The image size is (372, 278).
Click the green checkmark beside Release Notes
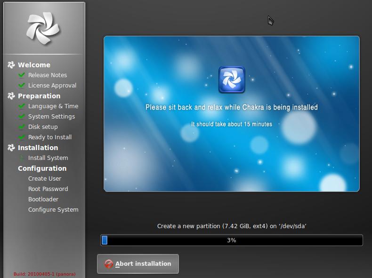tap(21, 75)
